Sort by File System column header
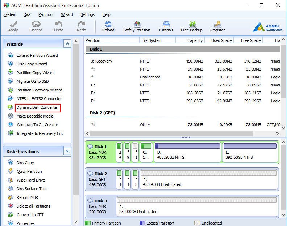The height and width of the screenshot is (226, 287). tap(157, 40)
